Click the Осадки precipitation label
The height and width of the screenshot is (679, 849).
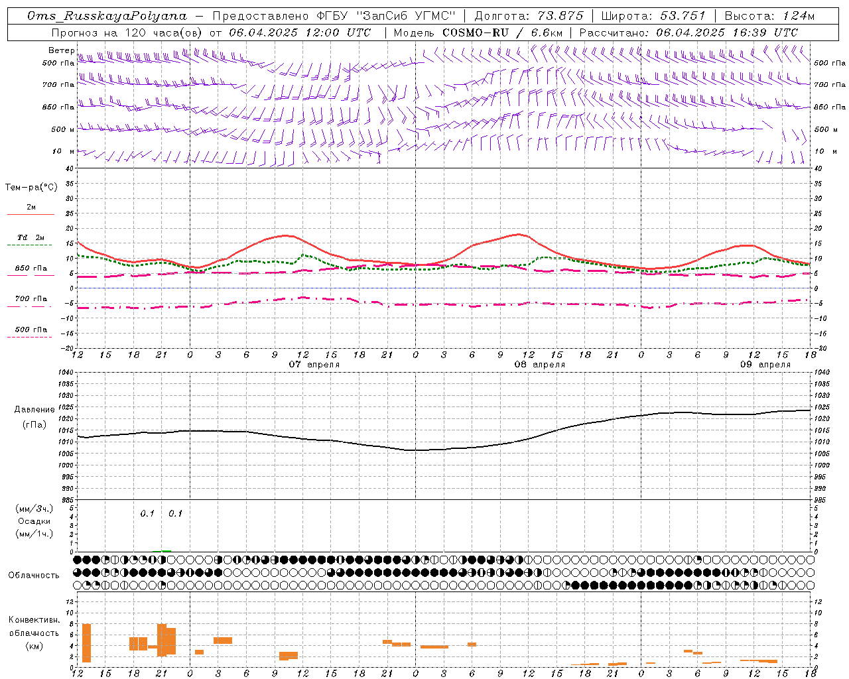pos(34,521)
